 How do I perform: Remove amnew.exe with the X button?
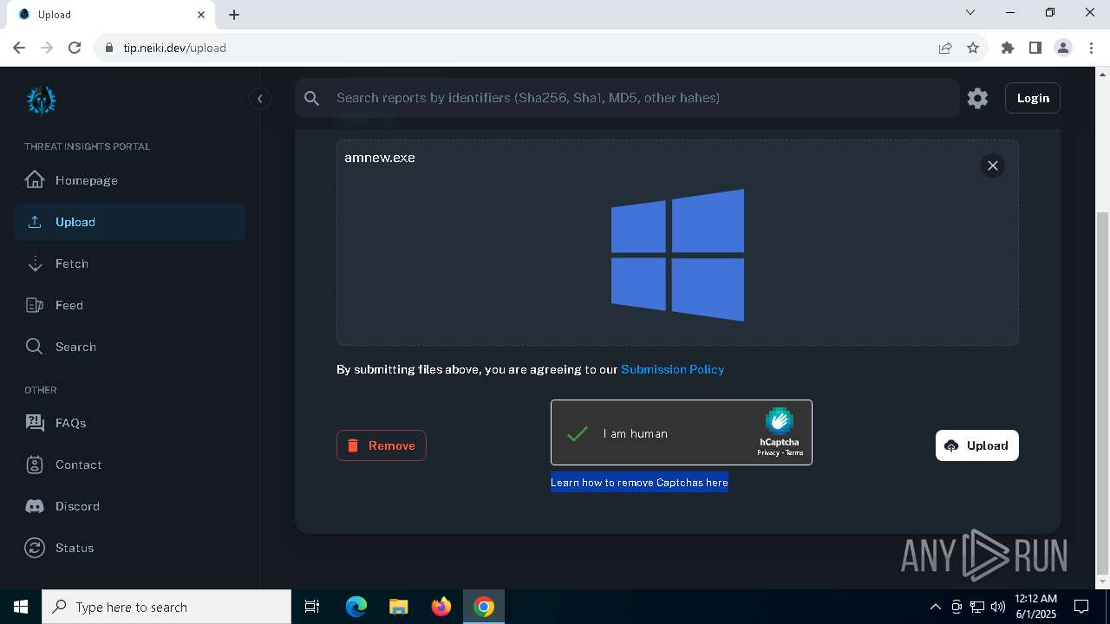click(993, 166)
